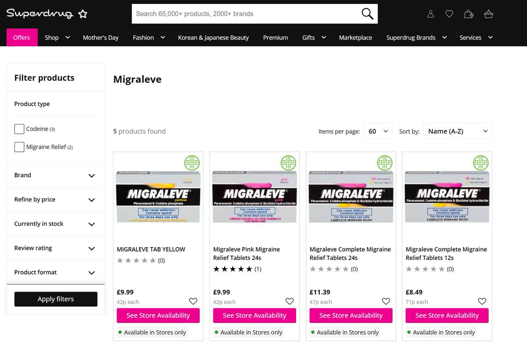The width and height of the screenshot is (527, 343).
Task: Click pharmacy badge on Migraleve Complete 12s
Action: click(x=481, y=163)
